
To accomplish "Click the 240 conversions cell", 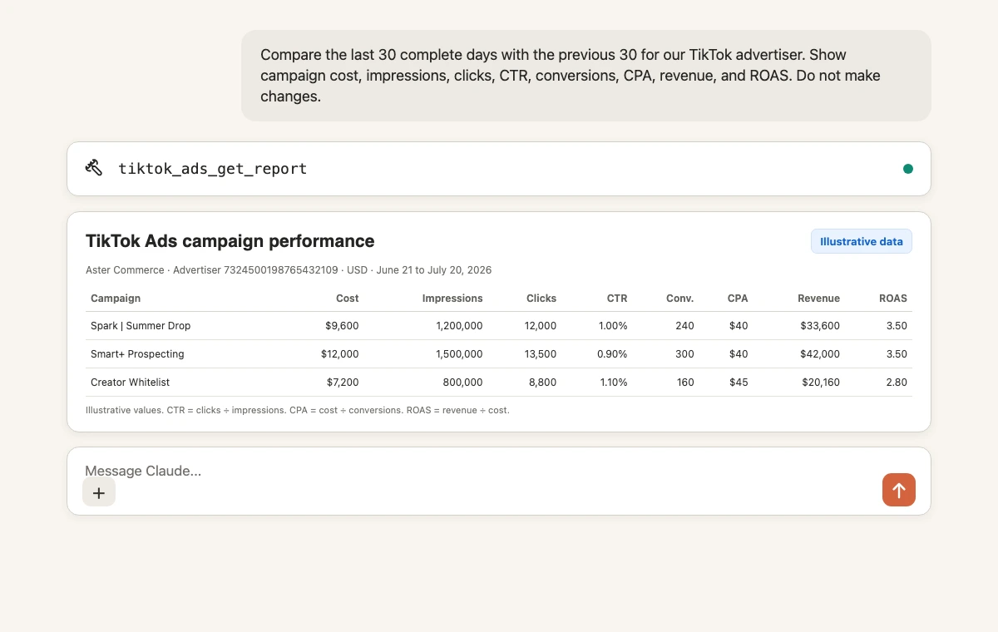I will 685,326.
